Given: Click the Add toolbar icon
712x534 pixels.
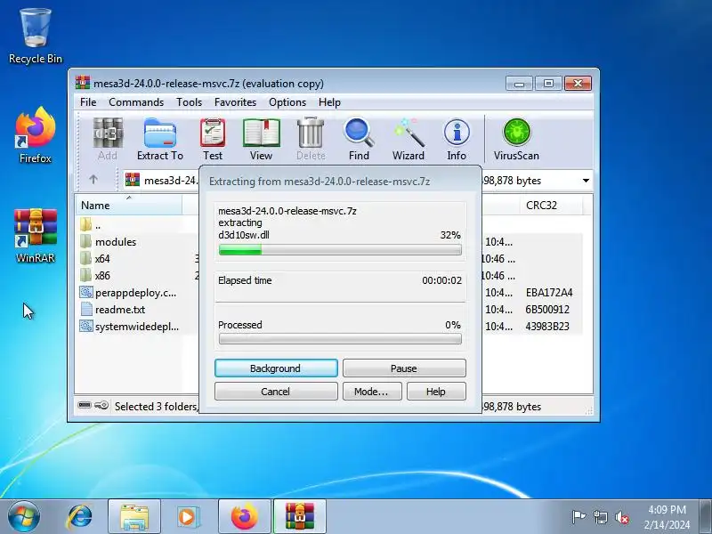Looking at the screenshot, I should (x=108, y=139).
